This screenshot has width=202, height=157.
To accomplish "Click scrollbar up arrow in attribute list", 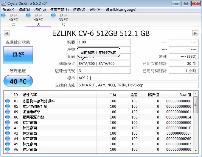I will (196, 94).
